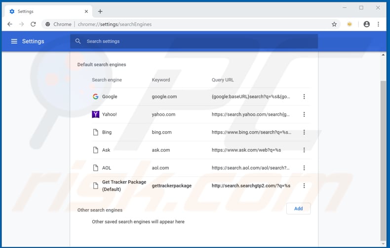Screen dimensions: 390x248
Task: Click the search.aol.com query URL
Action: point(251,168)
